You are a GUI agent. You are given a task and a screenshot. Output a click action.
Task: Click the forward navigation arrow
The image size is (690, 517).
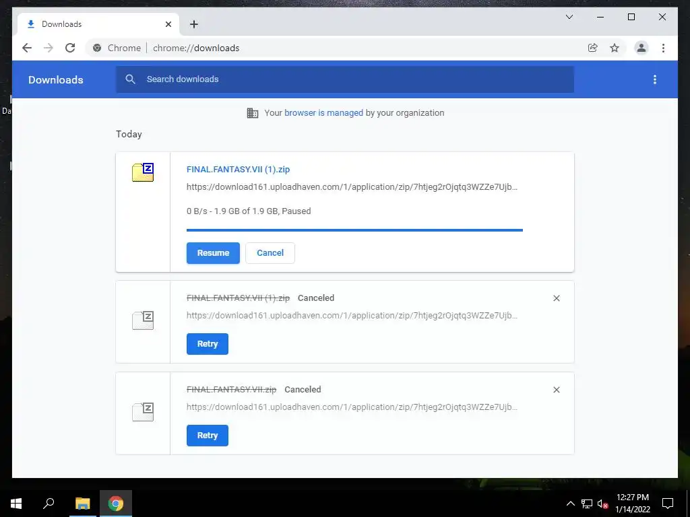pyautogui.click(x=49, y=48)
